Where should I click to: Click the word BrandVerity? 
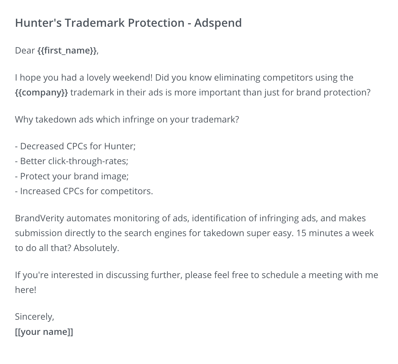click(40, 218)
